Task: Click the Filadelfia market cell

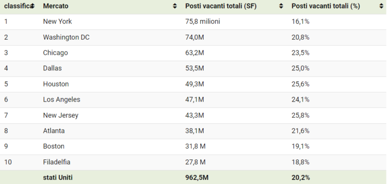Action: click(56, 162)
